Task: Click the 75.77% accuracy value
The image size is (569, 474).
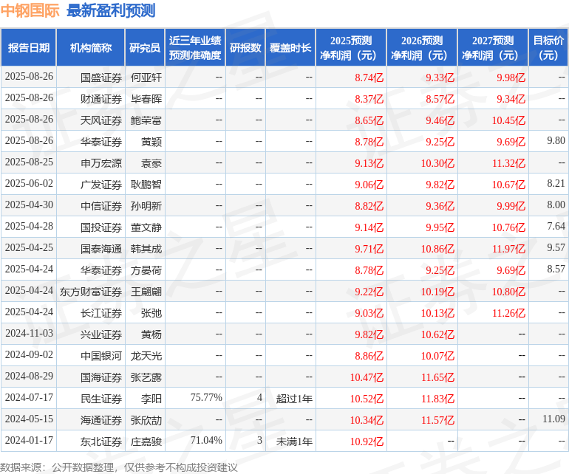Action: 206,397
